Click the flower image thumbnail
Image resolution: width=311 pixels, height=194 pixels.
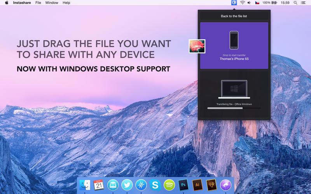tap(197, 46)
